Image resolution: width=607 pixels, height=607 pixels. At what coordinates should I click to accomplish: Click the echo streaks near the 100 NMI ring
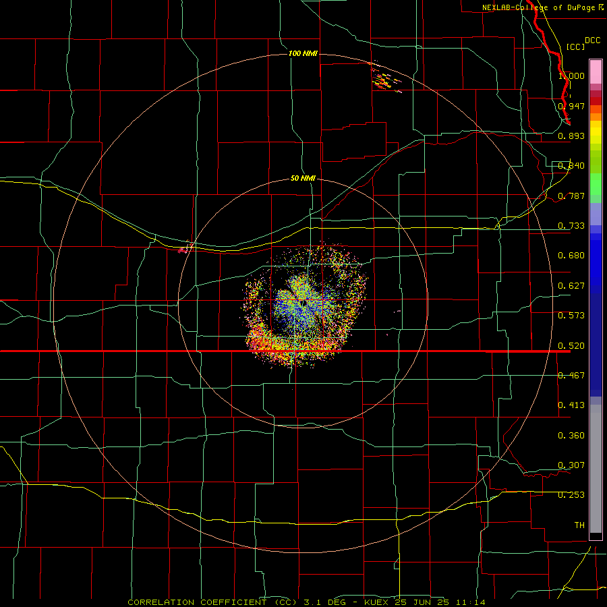point(386,78)
